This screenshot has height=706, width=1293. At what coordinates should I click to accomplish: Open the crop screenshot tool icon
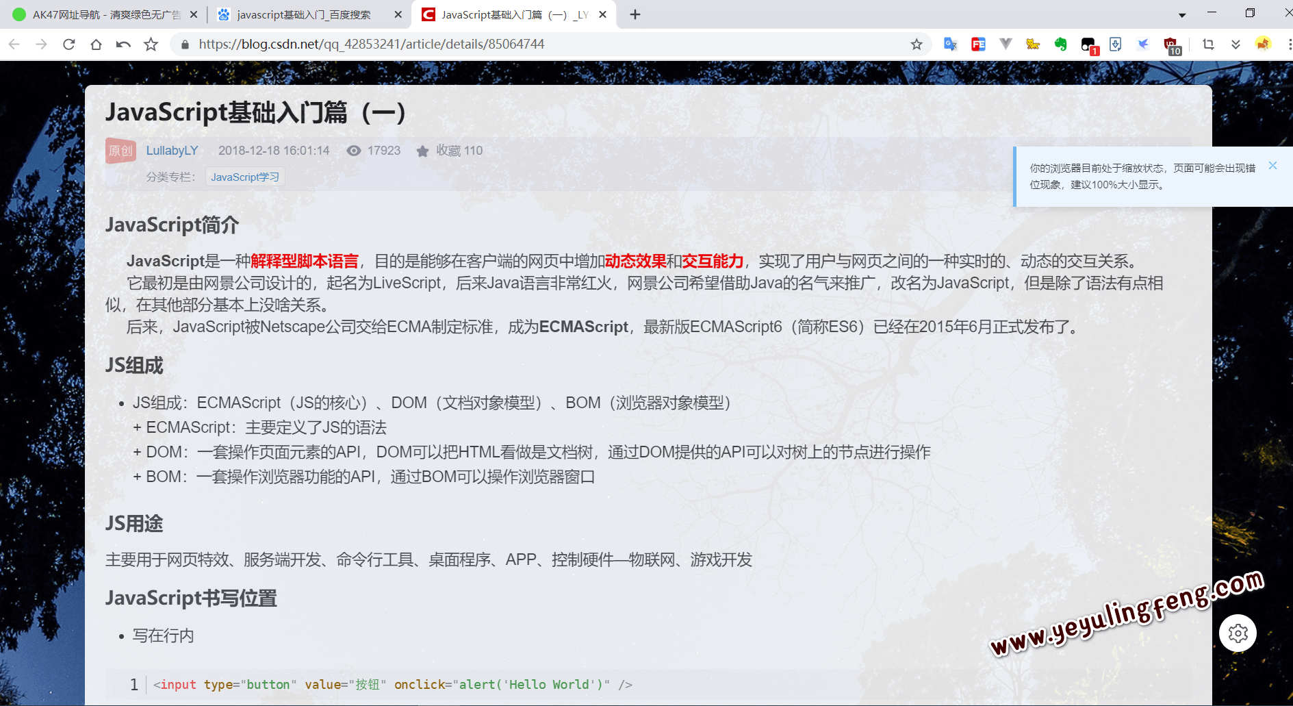(1208, 45)
